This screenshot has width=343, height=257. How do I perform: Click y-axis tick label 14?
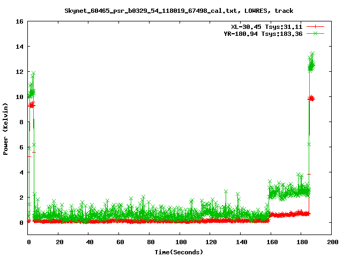(19, 47)
